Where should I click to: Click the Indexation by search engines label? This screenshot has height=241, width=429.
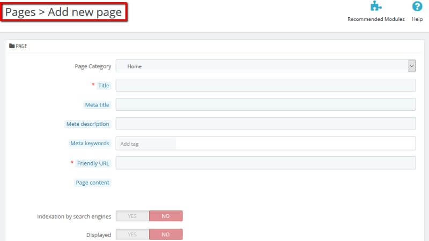(74, 216)
